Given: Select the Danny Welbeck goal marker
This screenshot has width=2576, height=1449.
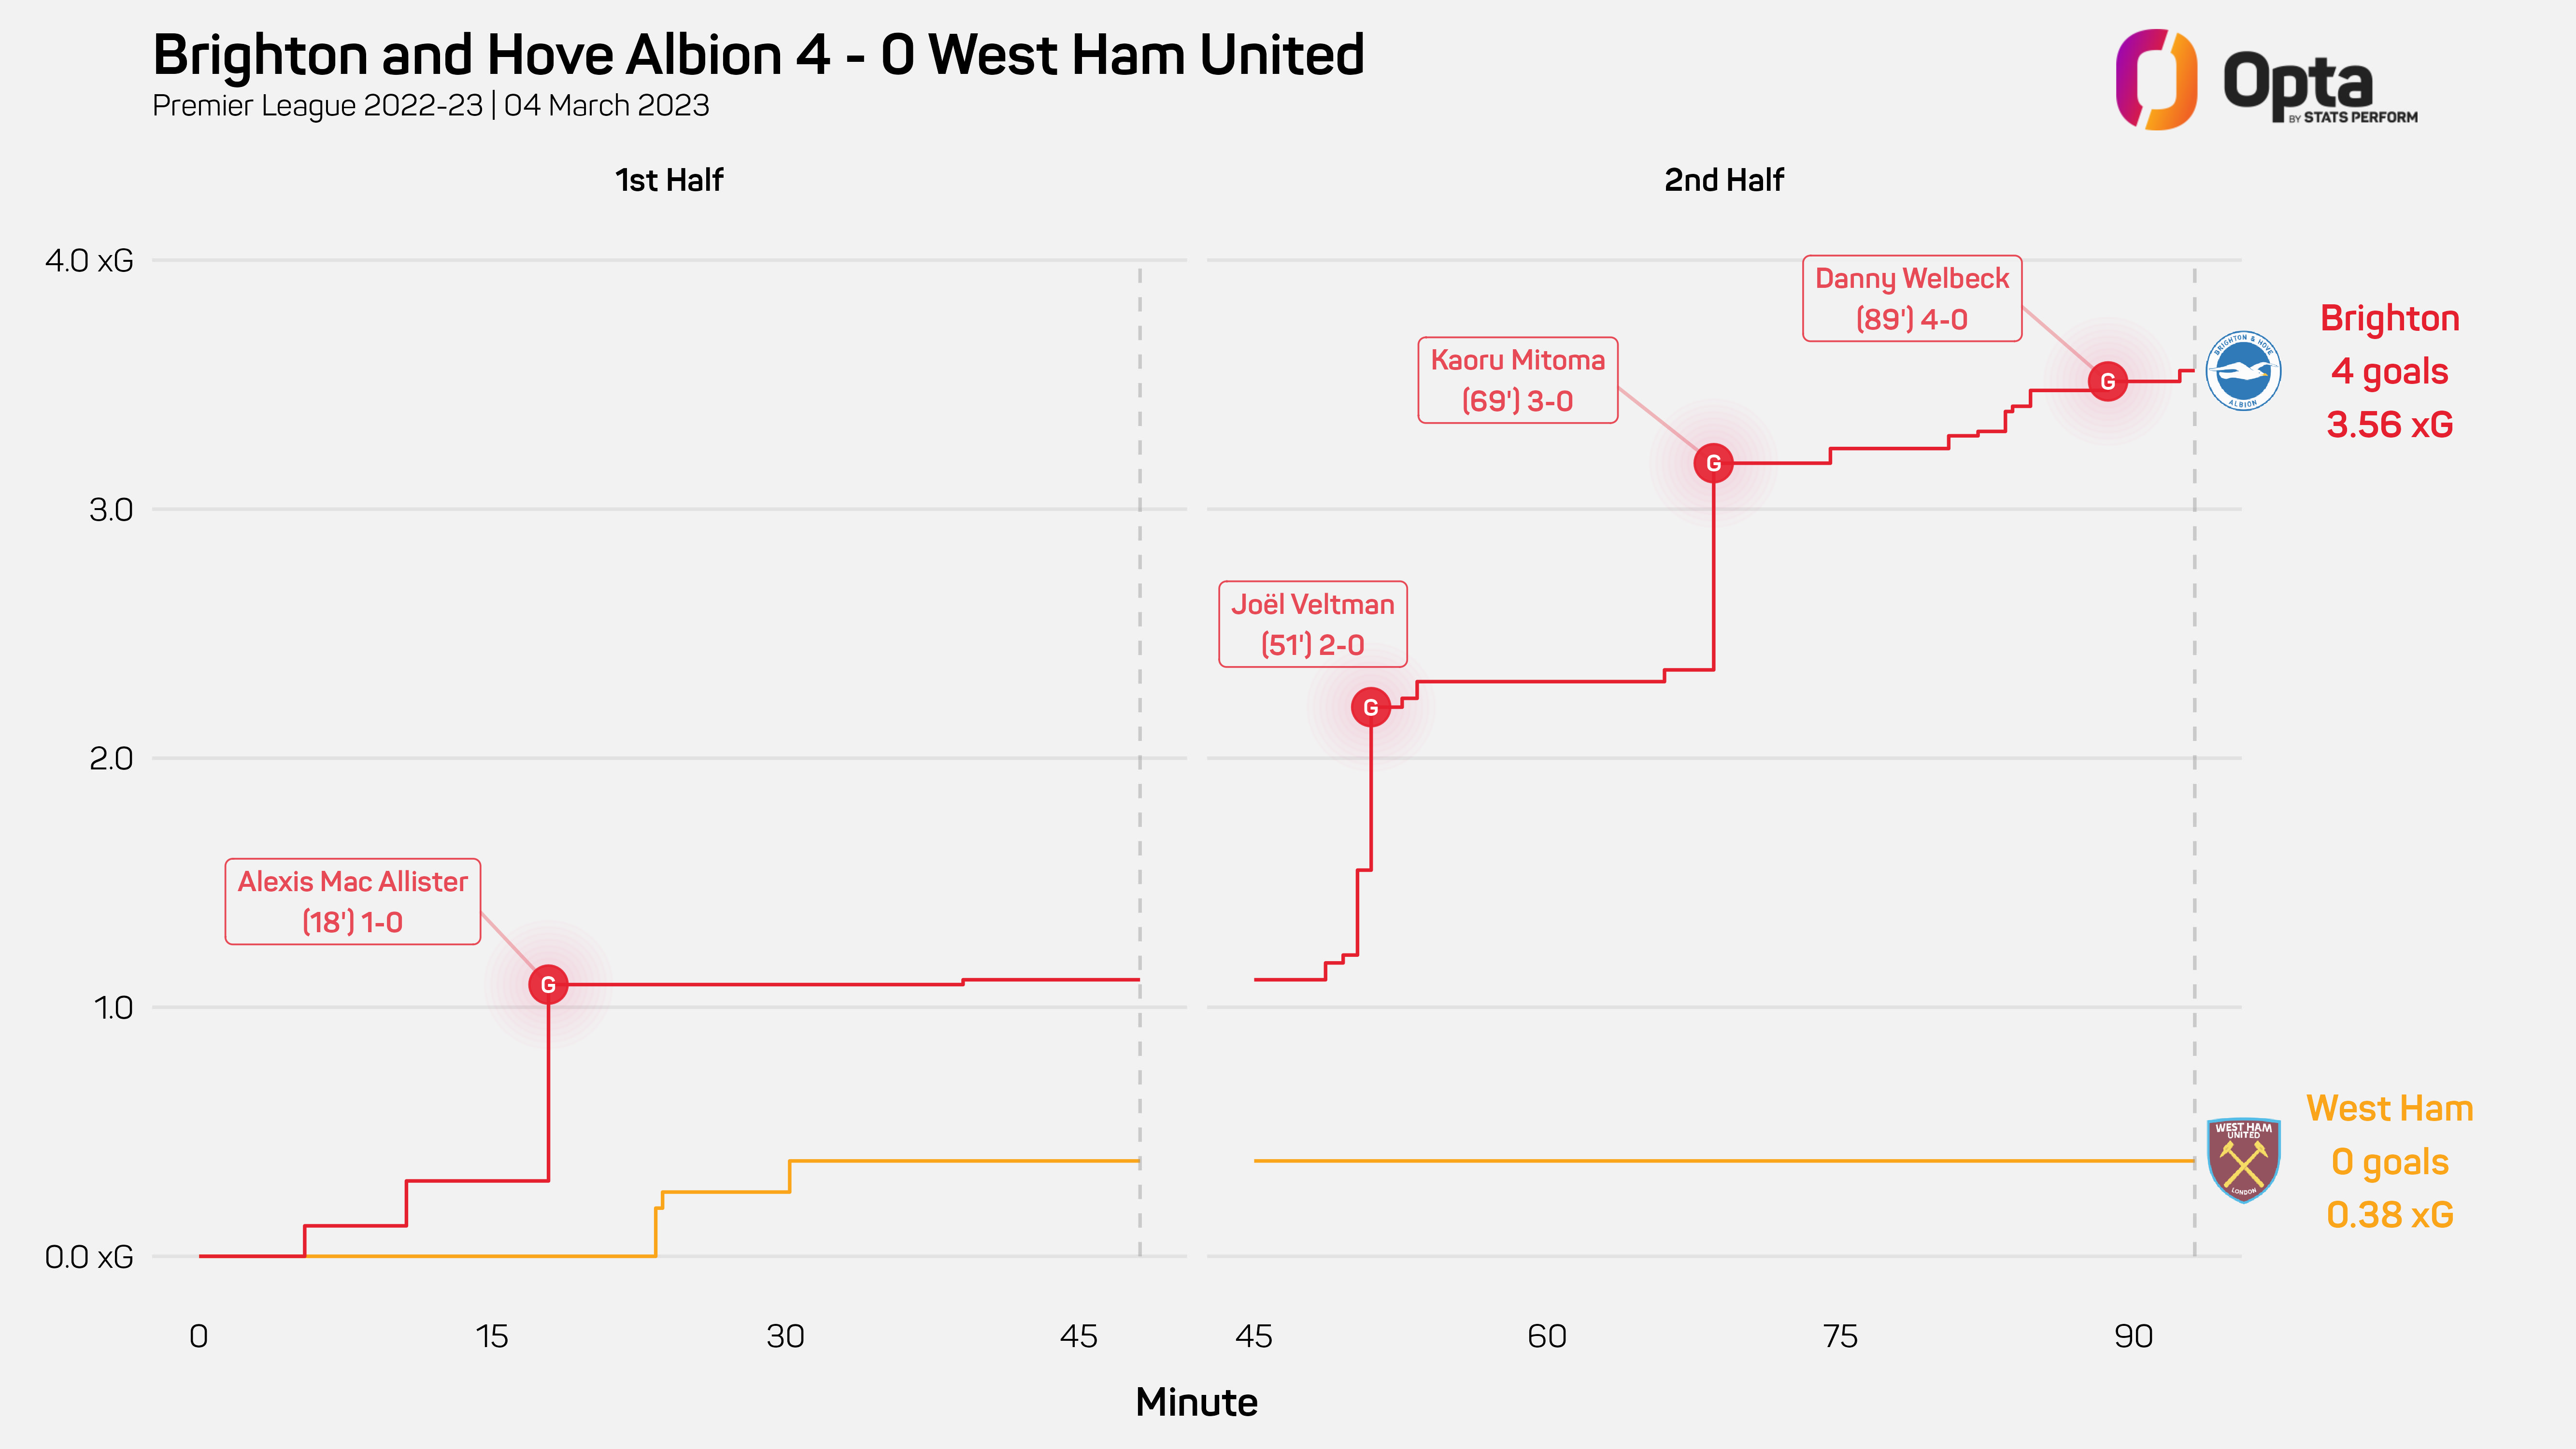Looking at the screenshot, I should 2108,381.
